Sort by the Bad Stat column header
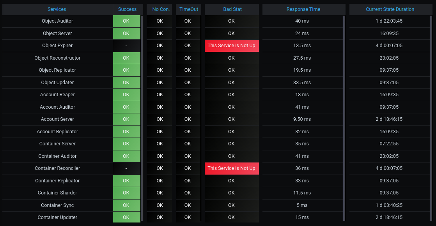The width and height of the screenshot is (436, 226). tap(232, 9)
